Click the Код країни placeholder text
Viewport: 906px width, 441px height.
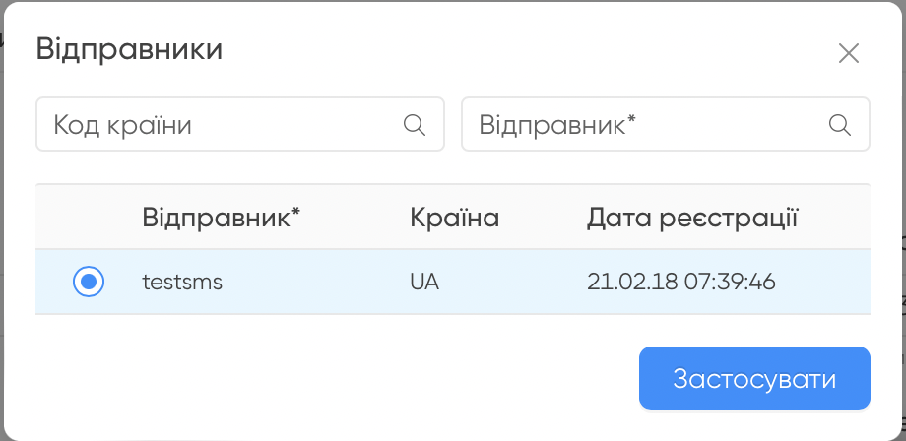[122, 125]
